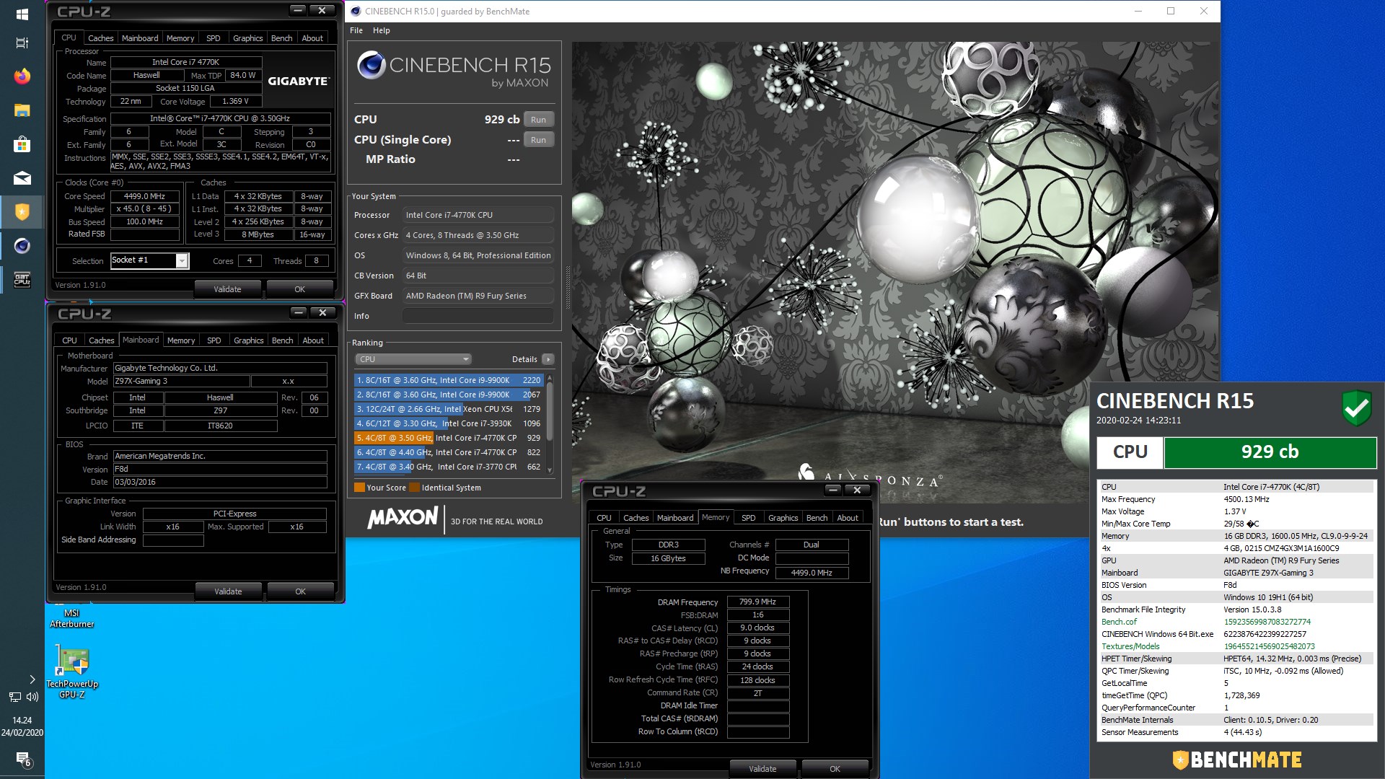The height and width of the screenshot is (779, 1385).
Task: Switch to BenchMate shield taskbar icon
Action: [x=22, y=212]
